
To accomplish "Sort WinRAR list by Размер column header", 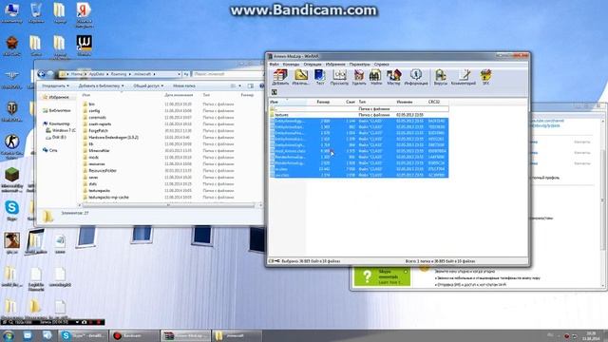I will click(323, 102).
